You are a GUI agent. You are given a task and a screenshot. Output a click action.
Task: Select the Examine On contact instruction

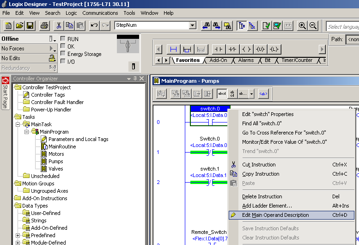pyautogui.click(x=219, y=49)
